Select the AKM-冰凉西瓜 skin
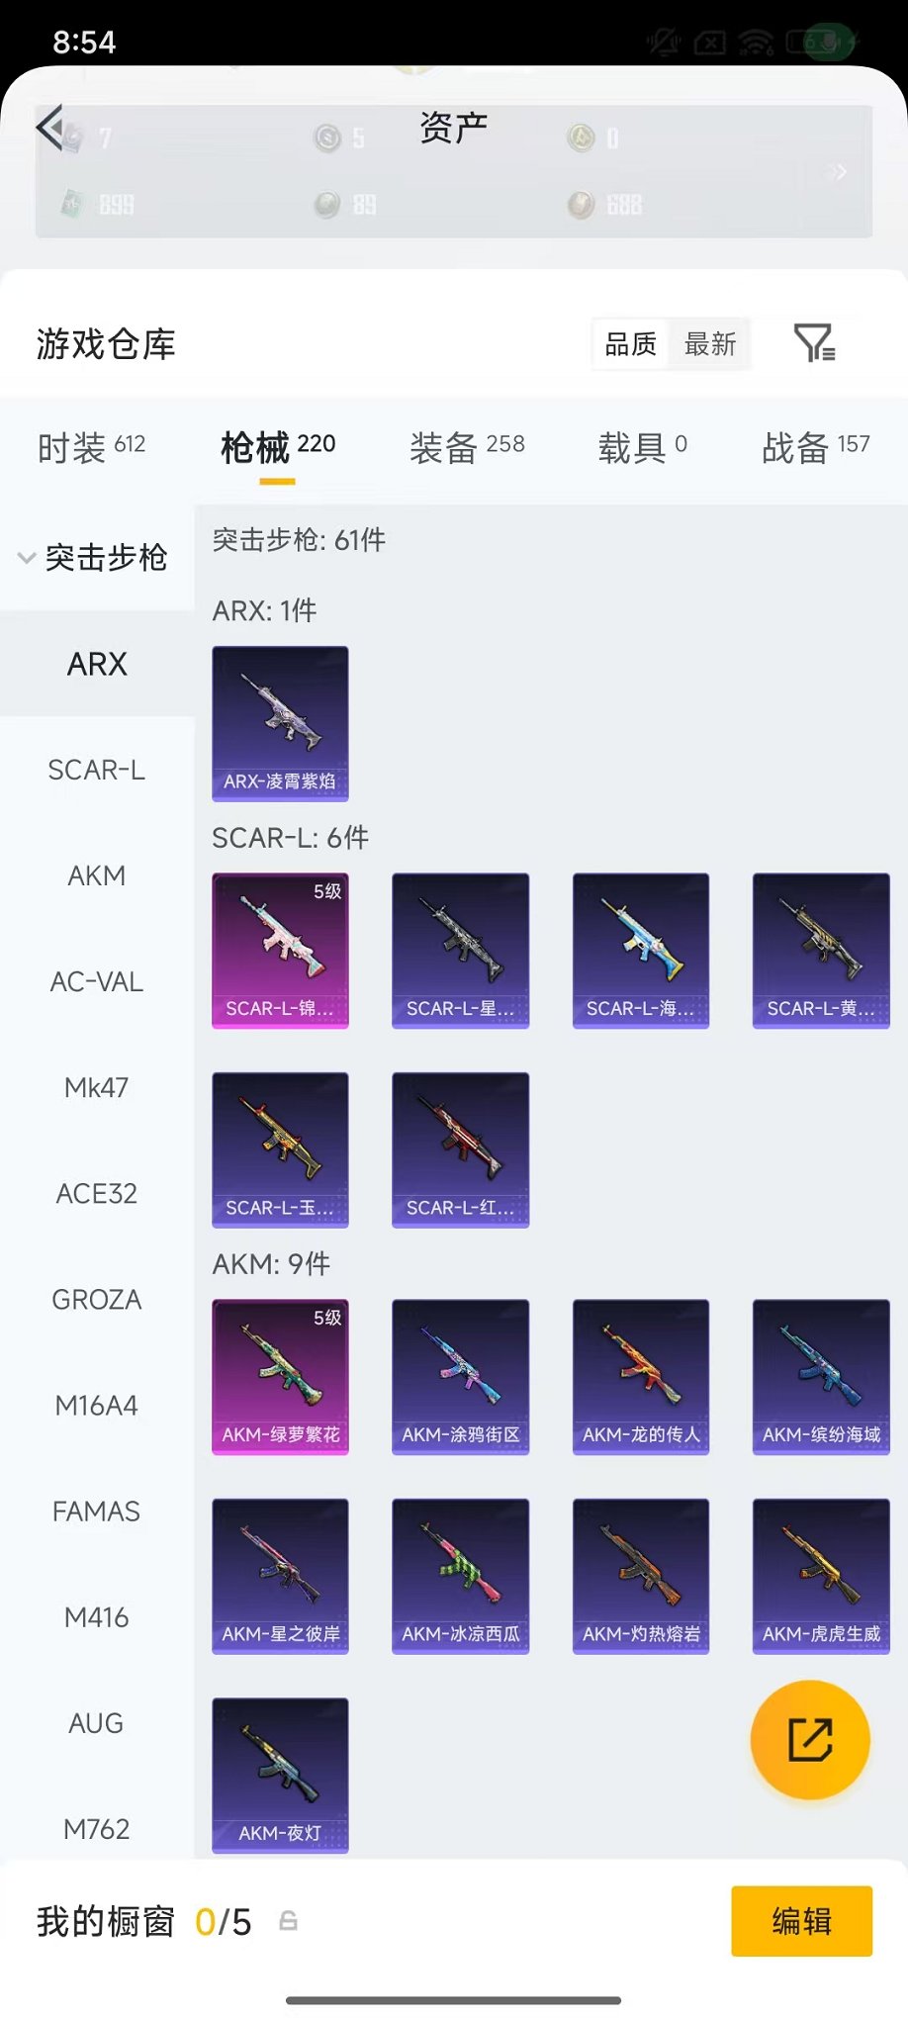 click(x=460, y=1576)
